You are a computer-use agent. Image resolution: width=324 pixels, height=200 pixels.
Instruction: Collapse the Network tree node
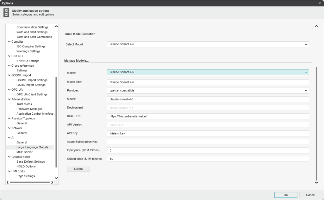point(9,128)
